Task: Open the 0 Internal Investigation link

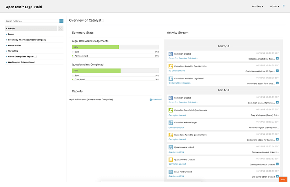Action: 179,83
